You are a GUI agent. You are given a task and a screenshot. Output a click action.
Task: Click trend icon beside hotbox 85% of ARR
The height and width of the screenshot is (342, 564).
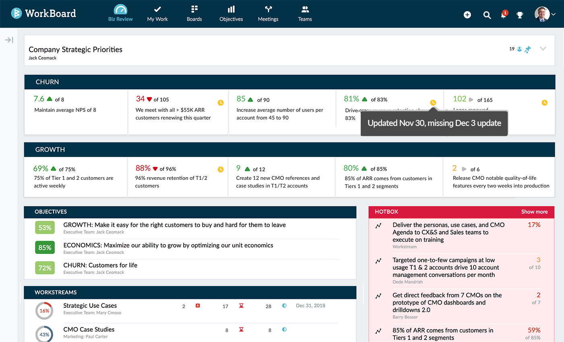(378, 331)
